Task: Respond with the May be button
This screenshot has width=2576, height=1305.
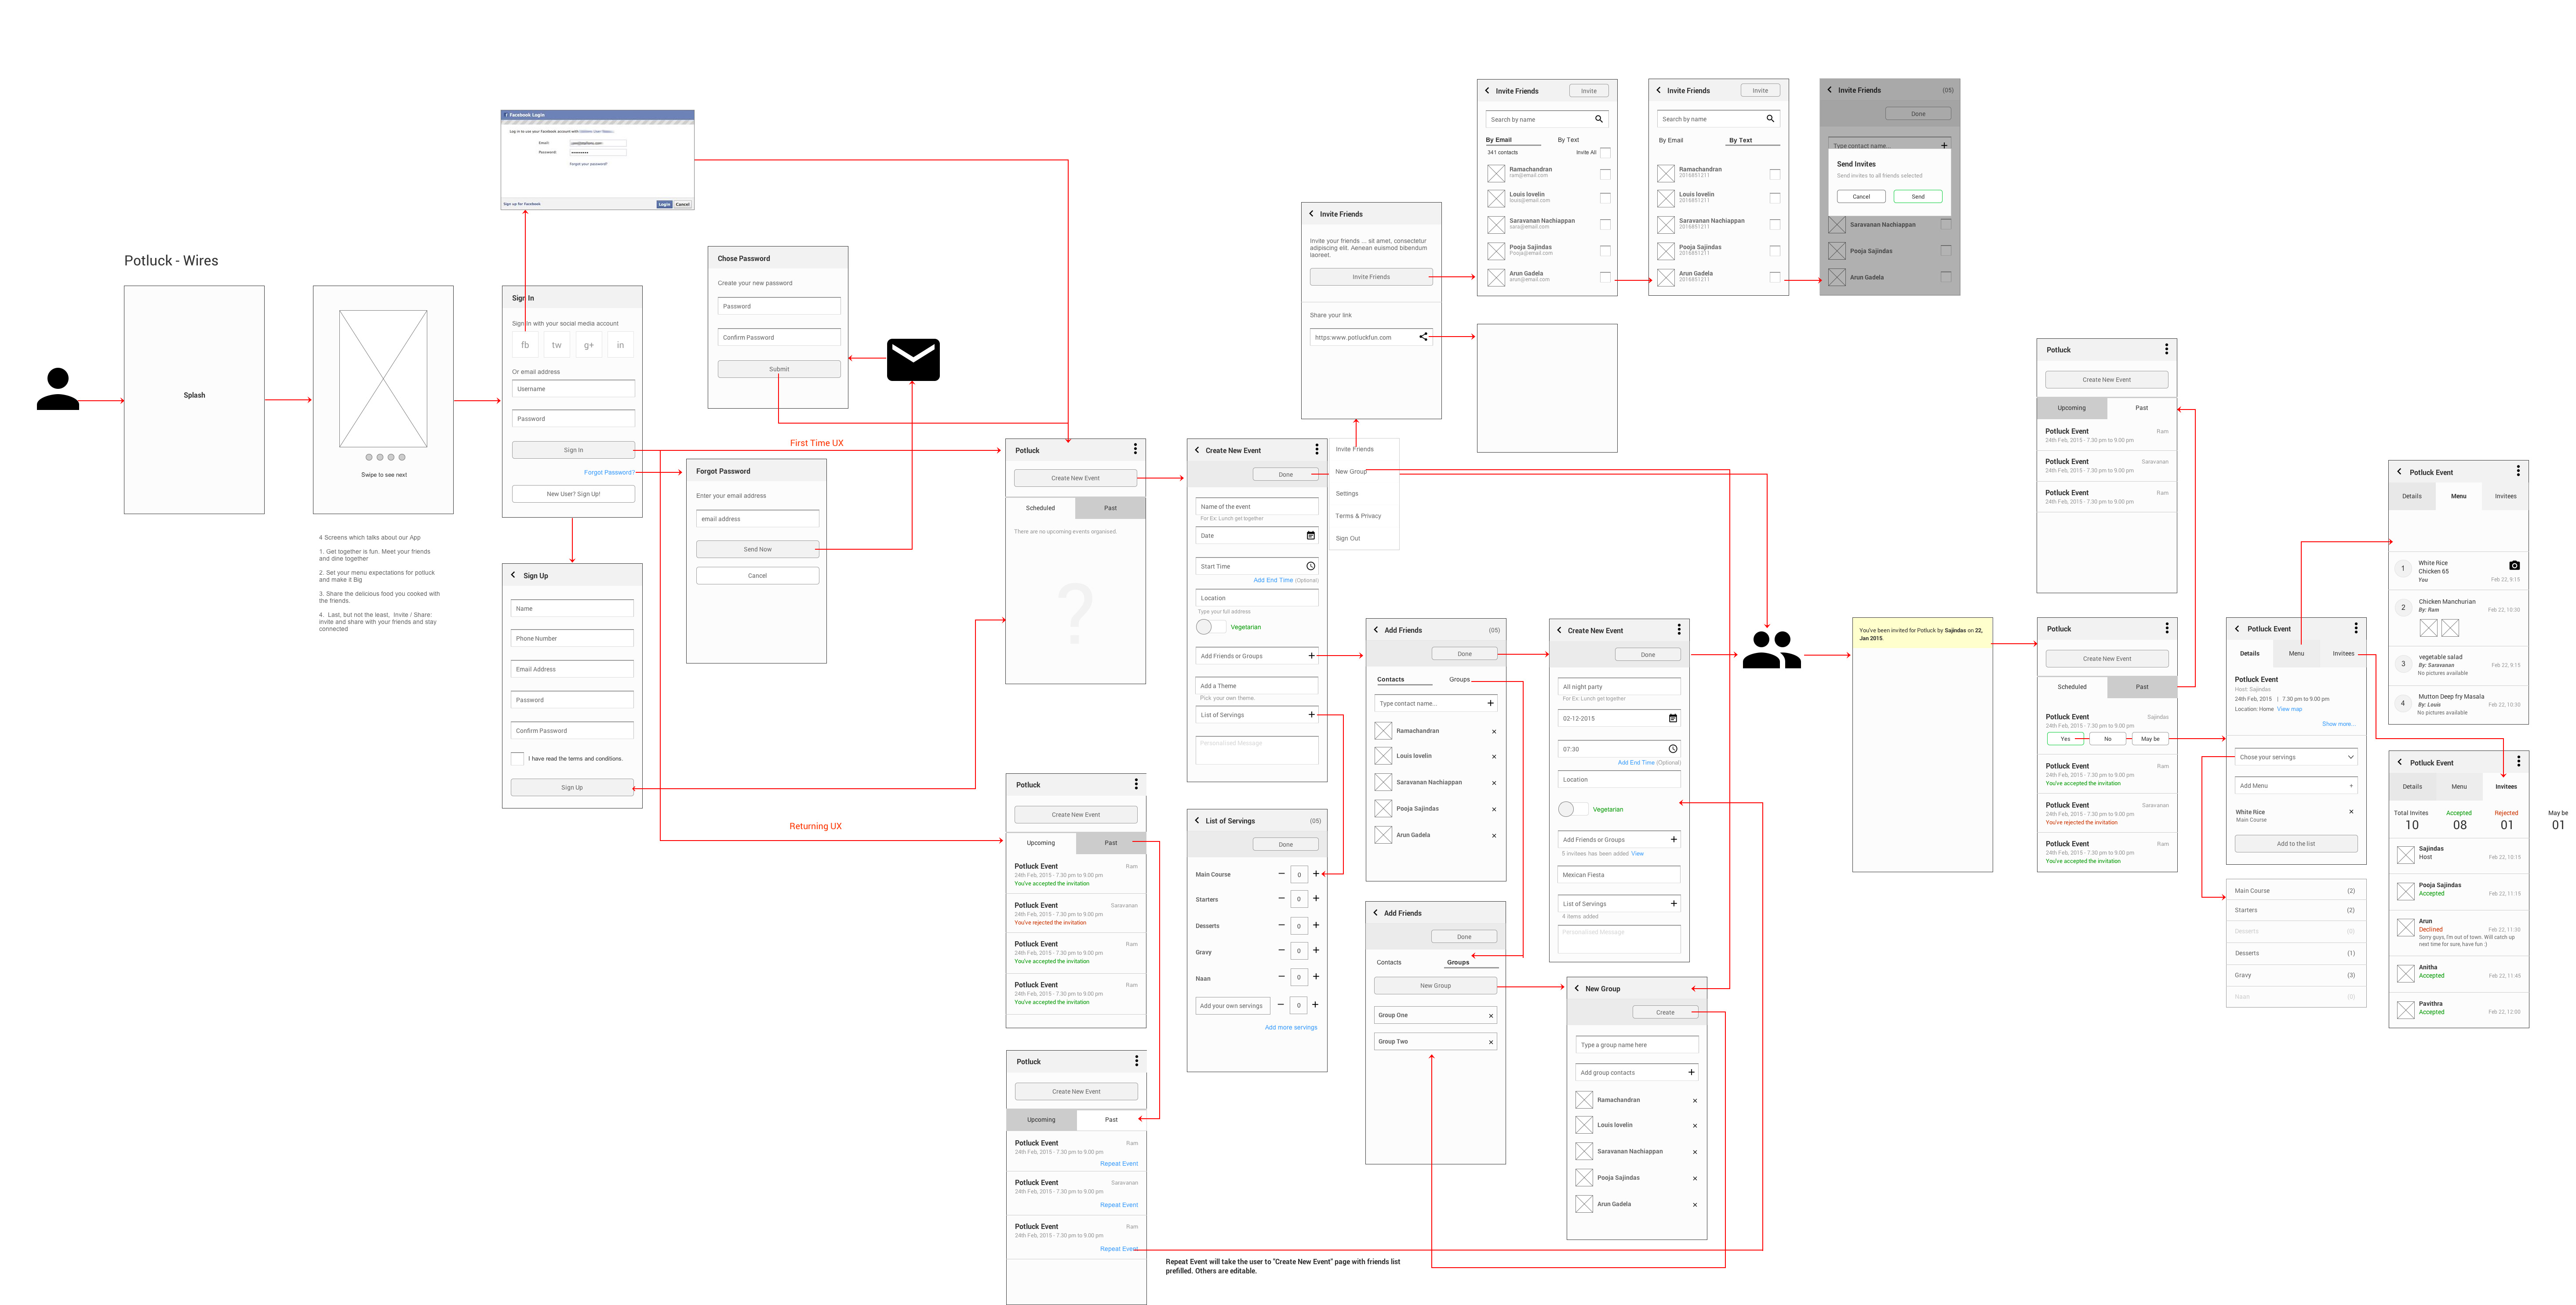Action: [x=2149, y=739]
